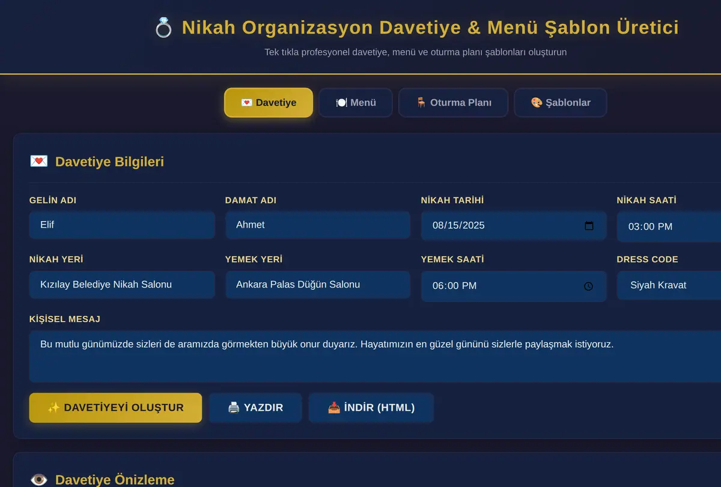Select the Davetiye Önizleme heading text
The image size is (721, 487).
115,480
